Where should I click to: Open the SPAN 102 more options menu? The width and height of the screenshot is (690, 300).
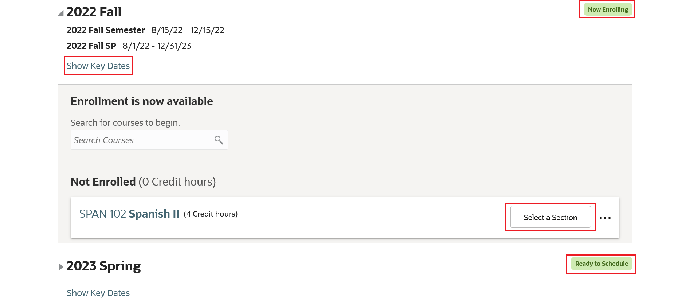pos(605,218)
